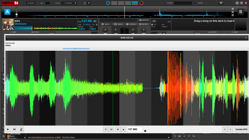Open the waveform display options dropdown
Image resolution: width=249 pixels, height=140 pixels.
[x=89, y=3]
